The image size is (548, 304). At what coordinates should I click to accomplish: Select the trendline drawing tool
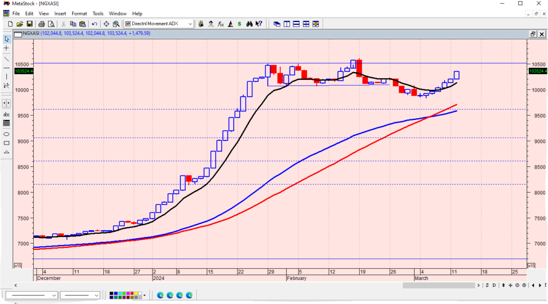(x=6, y=58)
